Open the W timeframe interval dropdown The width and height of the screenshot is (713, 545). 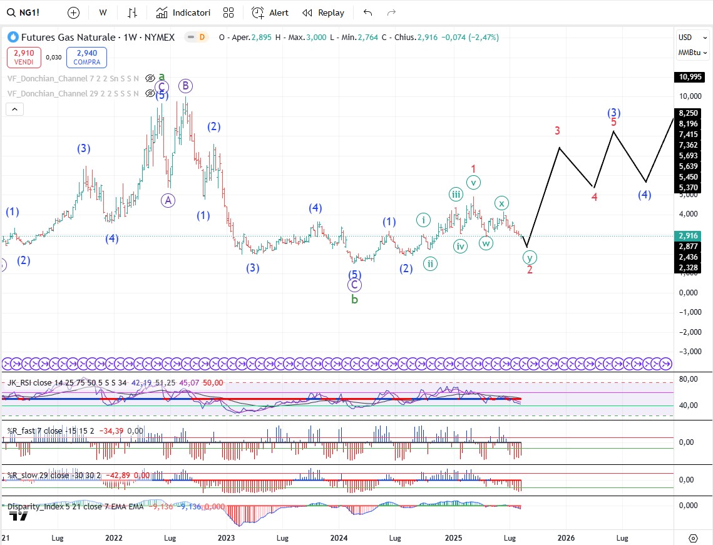103,13
